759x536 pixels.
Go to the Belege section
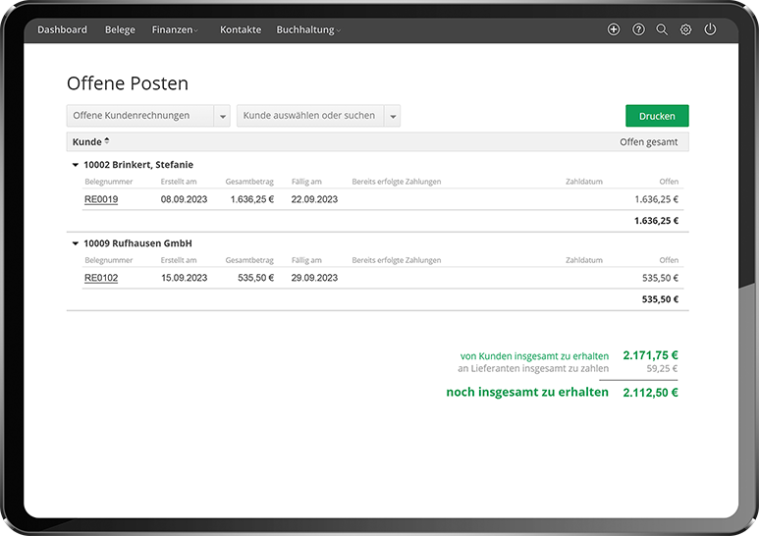coord(120,29)
